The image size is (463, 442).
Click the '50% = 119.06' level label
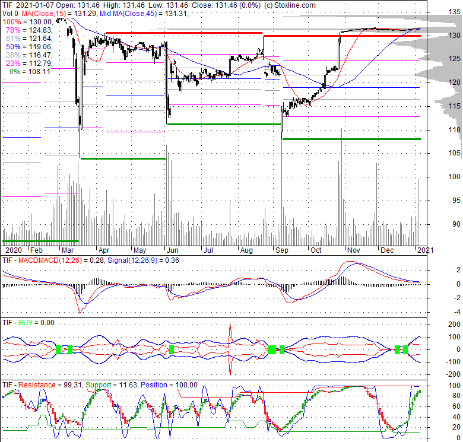(x=28, y=46)
